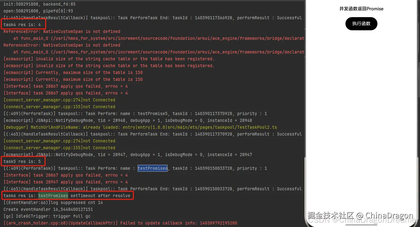The image size is (420, 227).
Task: Click the phone preview's bottom home indicator bar
Action: [x=361, y=225]
